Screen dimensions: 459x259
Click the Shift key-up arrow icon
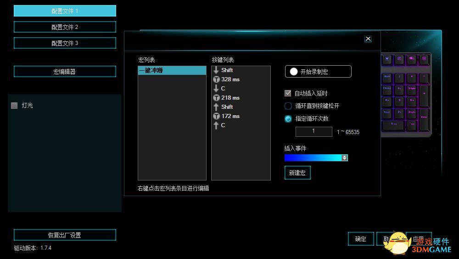pos(216,107)
